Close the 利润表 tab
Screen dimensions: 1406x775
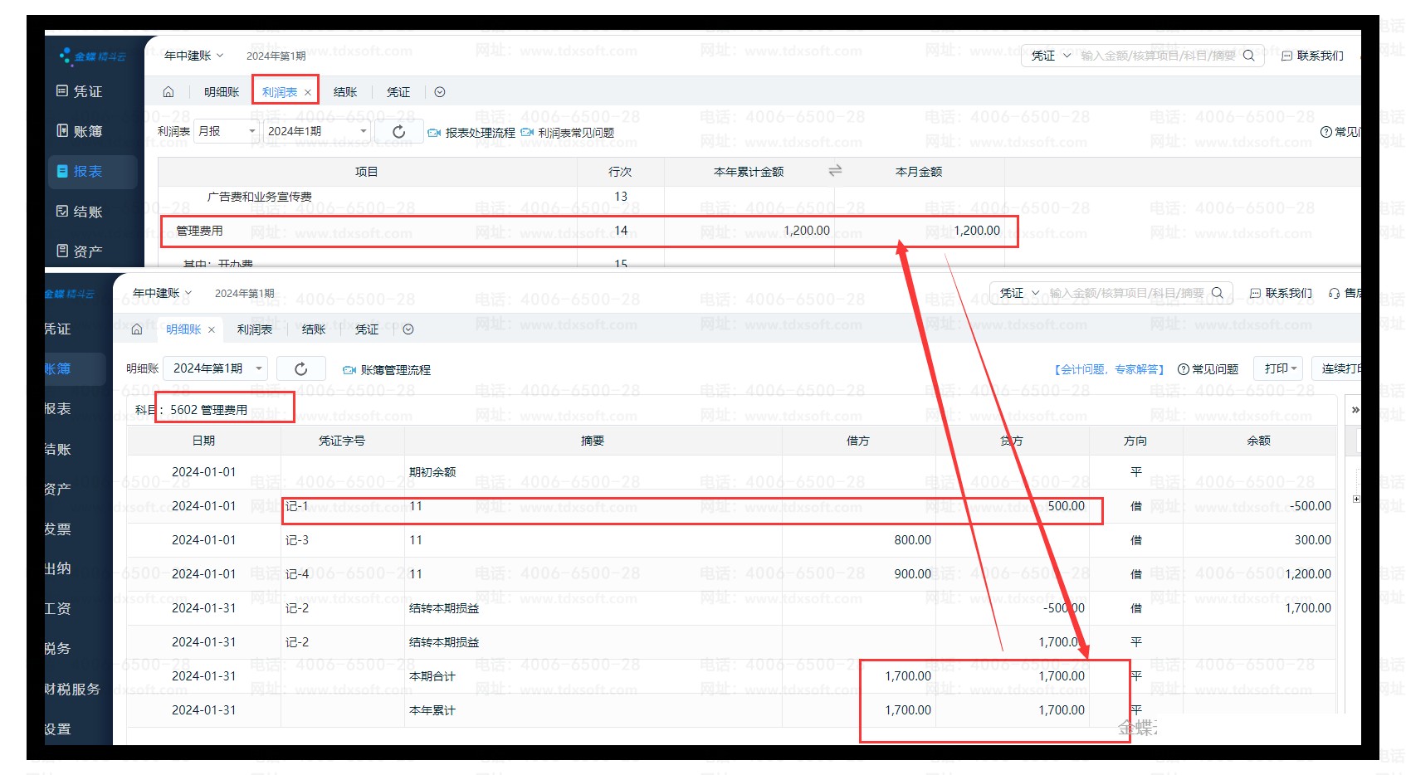point(308,93)
